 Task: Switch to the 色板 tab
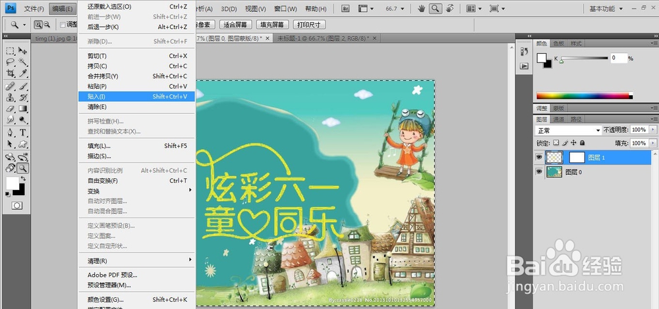pyautogui.click(x=559, y=43)
